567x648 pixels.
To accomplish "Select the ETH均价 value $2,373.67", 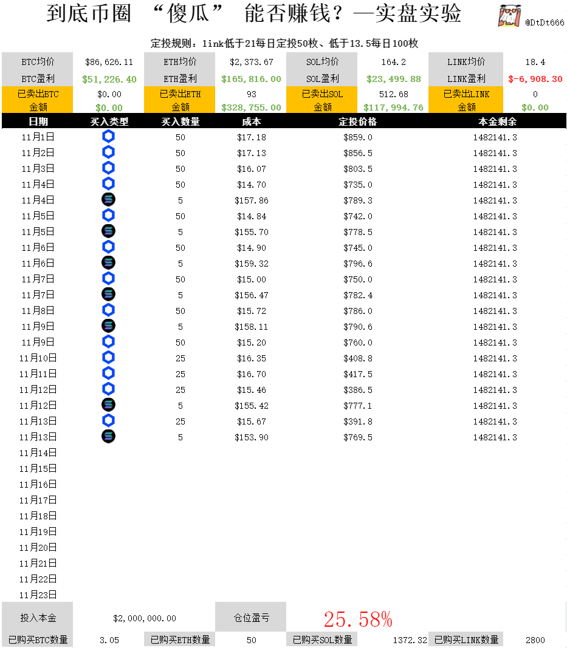I will 252,62.
